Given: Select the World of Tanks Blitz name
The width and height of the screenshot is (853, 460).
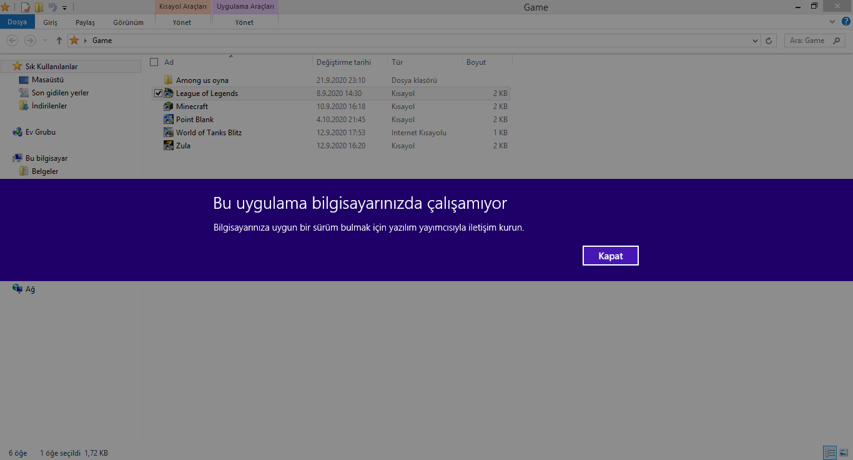Looking at the screenshot, I should 209,133.
